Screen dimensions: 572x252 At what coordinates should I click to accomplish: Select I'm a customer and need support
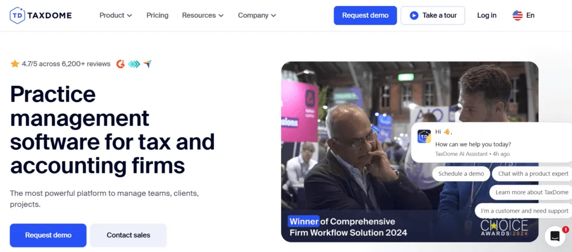(524, 211)
